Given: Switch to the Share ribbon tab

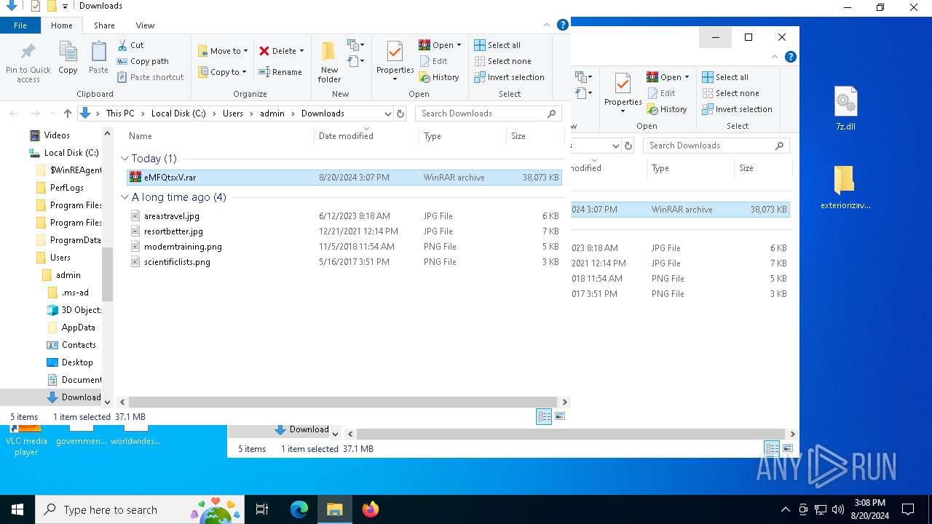Looking at the screenshot, I should [x=104, y=25].
